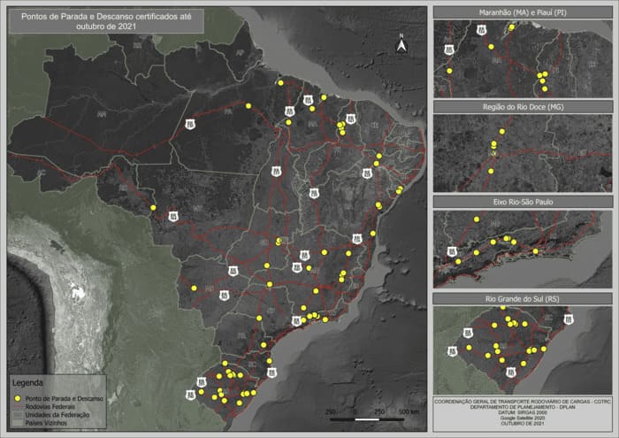Screen dimensions: 619x438
Task: Click the topmost yellow point in Maranhão inset
Action: [512, 27]
